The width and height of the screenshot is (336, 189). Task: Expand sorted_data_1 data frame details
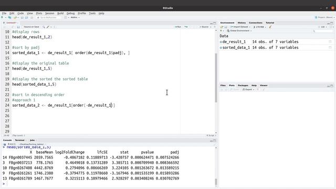221,48
